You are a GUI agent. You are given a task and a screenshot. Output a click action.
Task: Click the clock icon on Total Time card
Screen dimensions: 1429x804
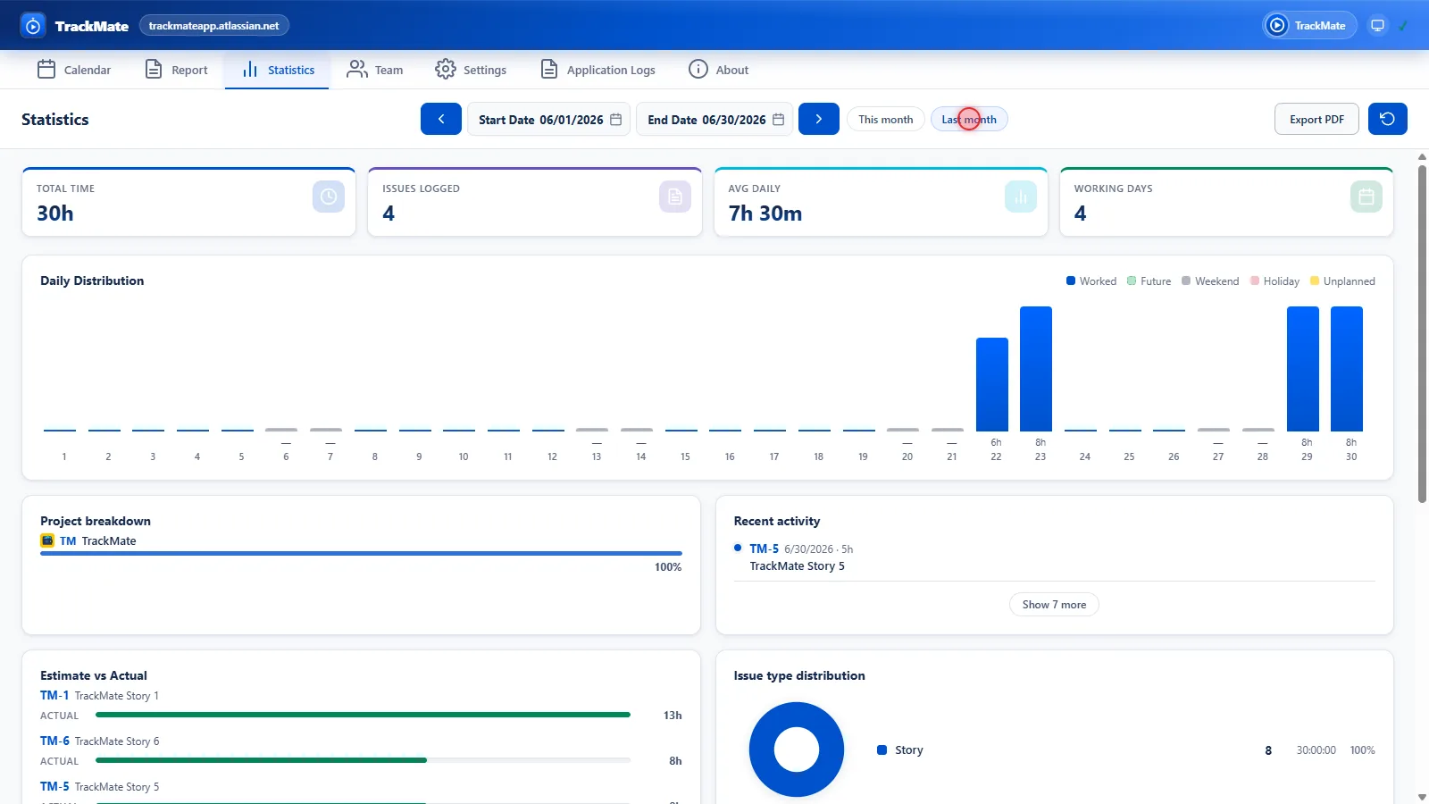329,197
